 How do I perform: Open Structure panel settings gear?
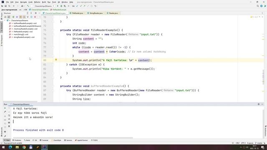tap(35, 13)
